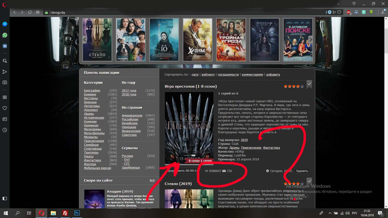
Task: Open WhatsApp in Opera sidebar
Action: [5, 35]
